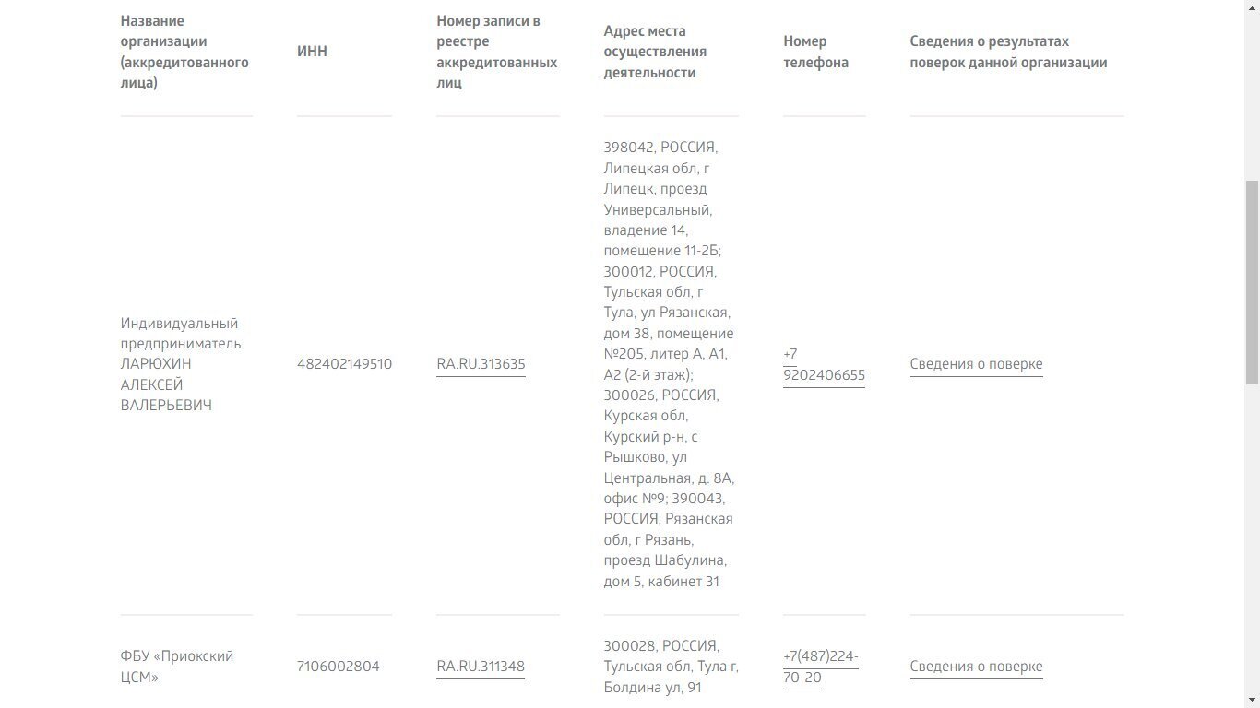Open registry record RA.RU.313635 link

click(x=481, y=364)
